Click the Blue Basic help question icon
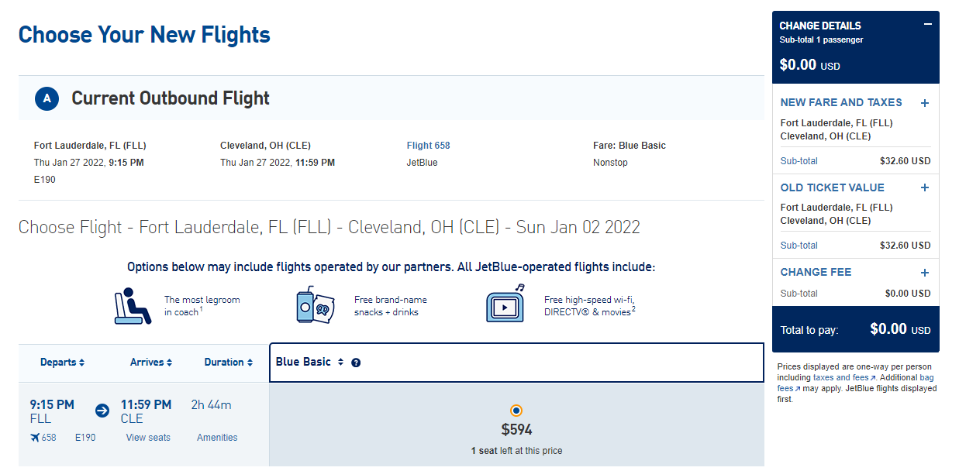 pos(356,363)
